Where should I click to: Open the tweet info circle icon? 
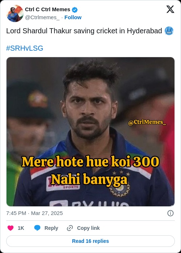171,213
